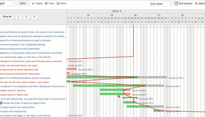Open 'Change the order of tasks by Drag & Drop' link
The width and height of the screenshot is (205, 117).
(24, 103)
